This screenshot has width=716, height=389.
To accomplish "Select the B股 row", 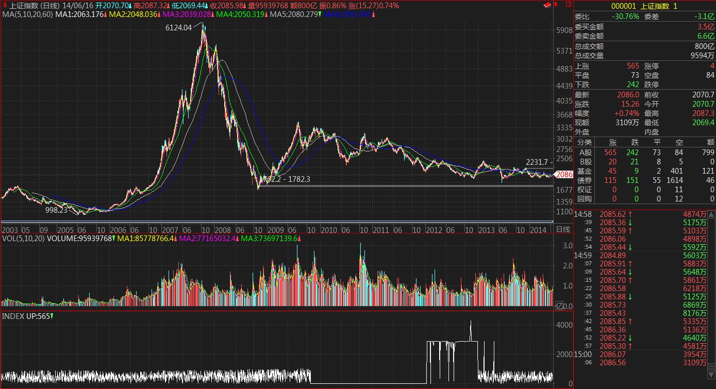I will click(645, 162).
